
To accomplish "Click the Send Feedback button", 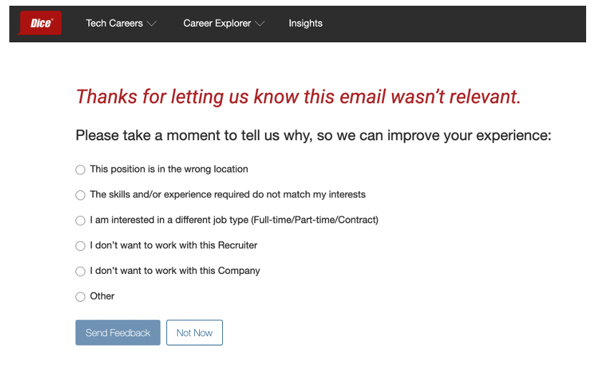I will 118,333.
